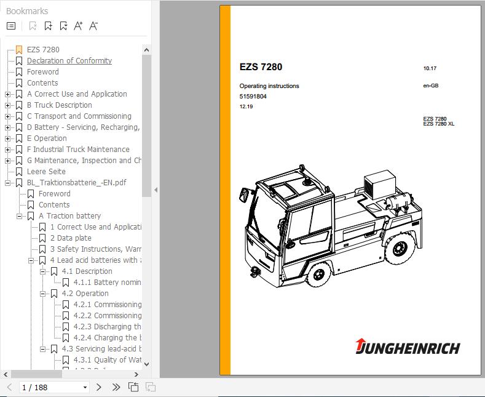The height and width of the screenshot is (397, 485).
Task: Click the truck illustration on the cover
Action: point(331,226)
